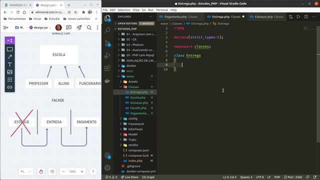320x180 pixels.
Task: Open Whimsical help question mark
Action: [93, 171]
